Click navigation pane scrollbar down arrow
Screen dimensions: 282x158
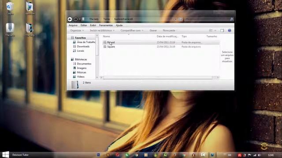pos(97,78)
